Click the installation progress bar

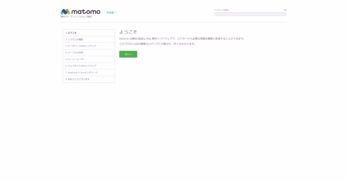[250, 14]
